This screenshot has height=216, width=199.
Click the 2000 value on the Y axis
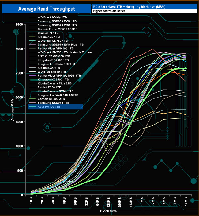click(19, 98)
